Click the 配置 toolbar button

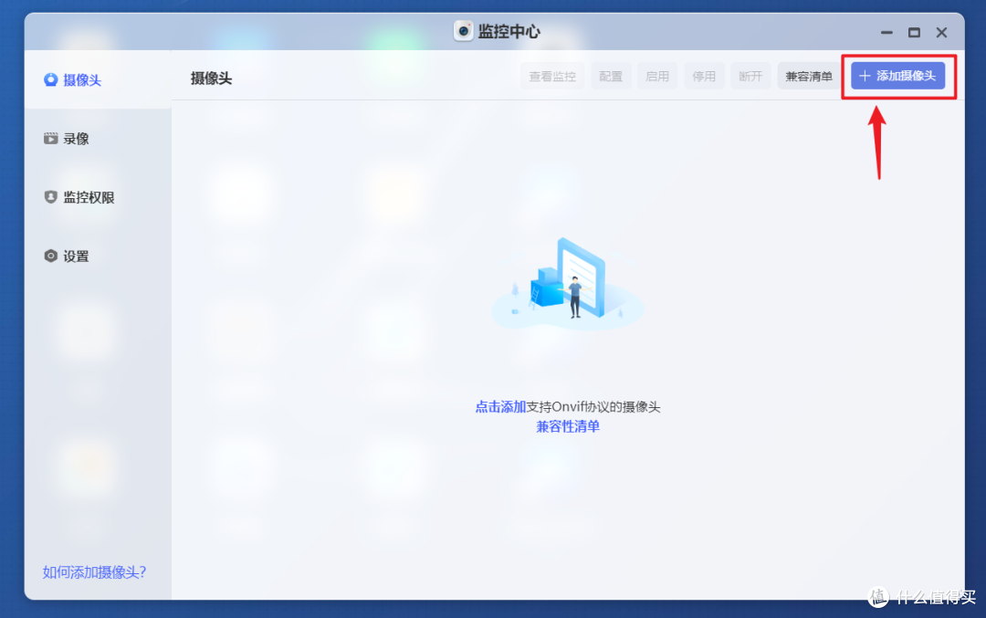(x=611, y=76)
